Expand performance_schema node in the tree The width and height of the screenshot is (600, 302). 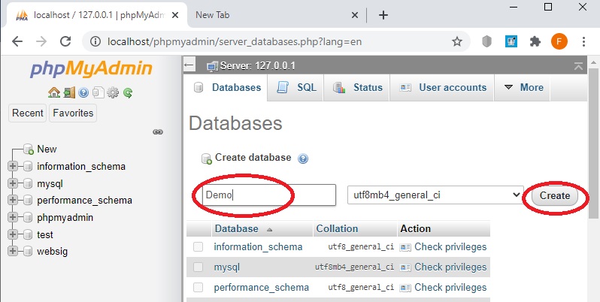pyautogui.click(x=13, y=200)
